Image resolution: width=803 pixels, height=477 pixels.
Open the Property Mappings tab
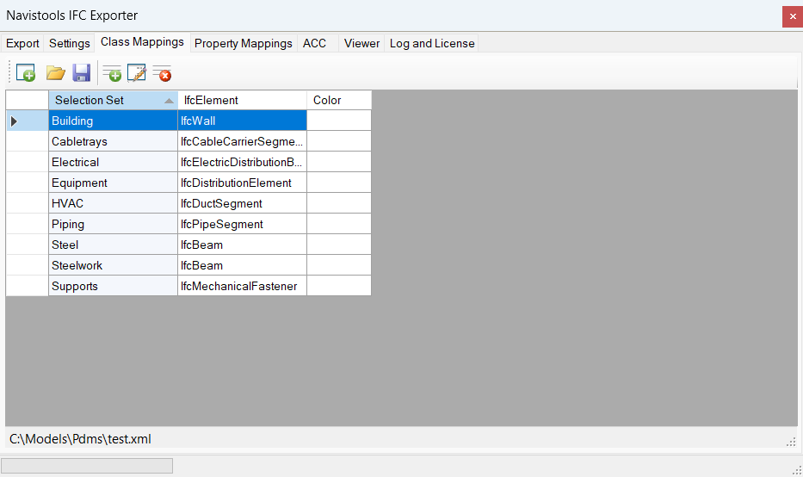(244, 43)
